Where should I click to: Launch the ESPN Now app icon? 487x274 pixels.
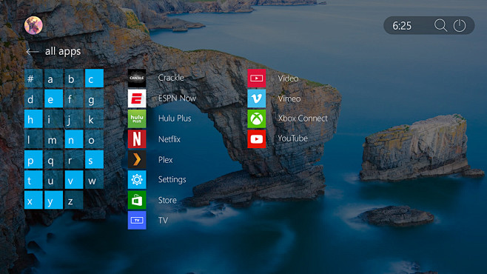[137, 98]
